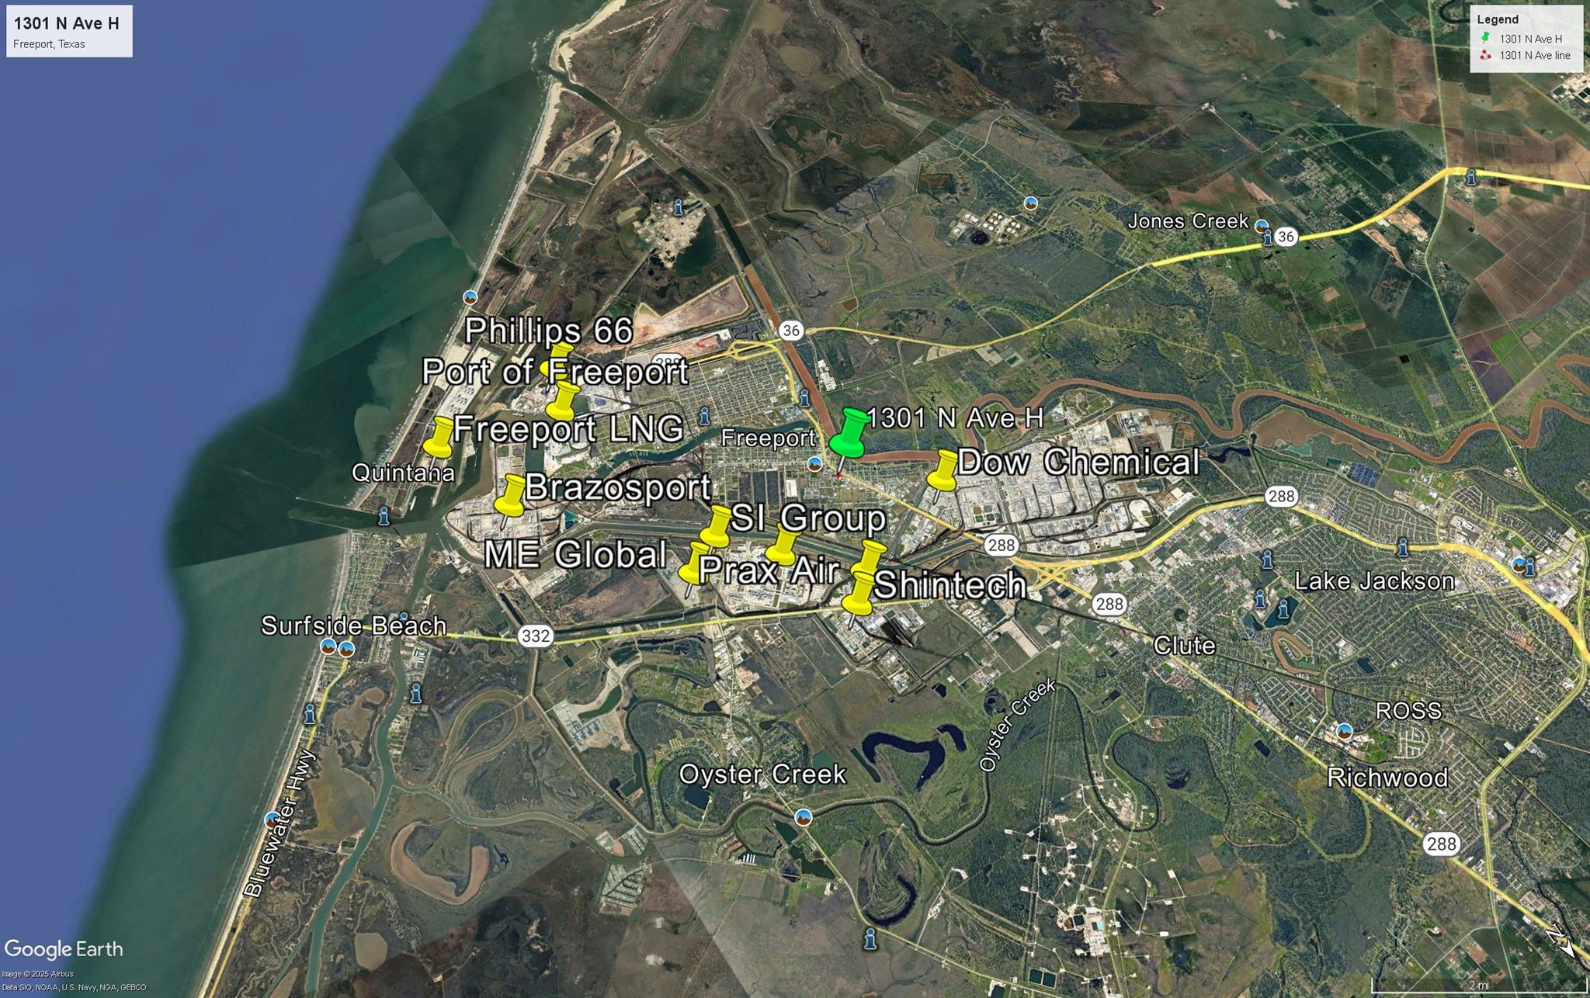Click info marker near Jones Creek

point(1268,238)
